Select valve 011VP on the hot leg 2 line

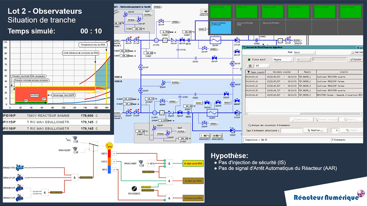pyautogui.click(x=136, y=40)
